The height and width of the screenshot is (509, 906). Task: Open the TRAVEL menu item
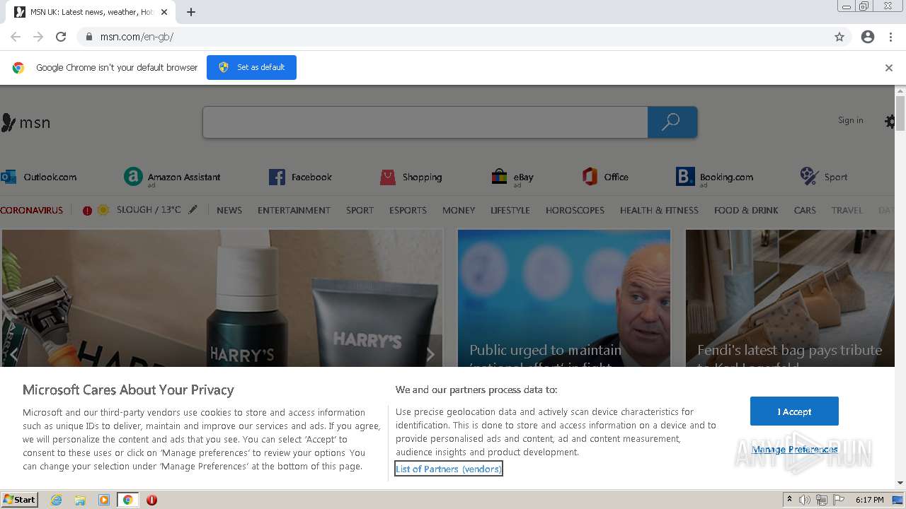pyautogui.click(x=847, y=210)
